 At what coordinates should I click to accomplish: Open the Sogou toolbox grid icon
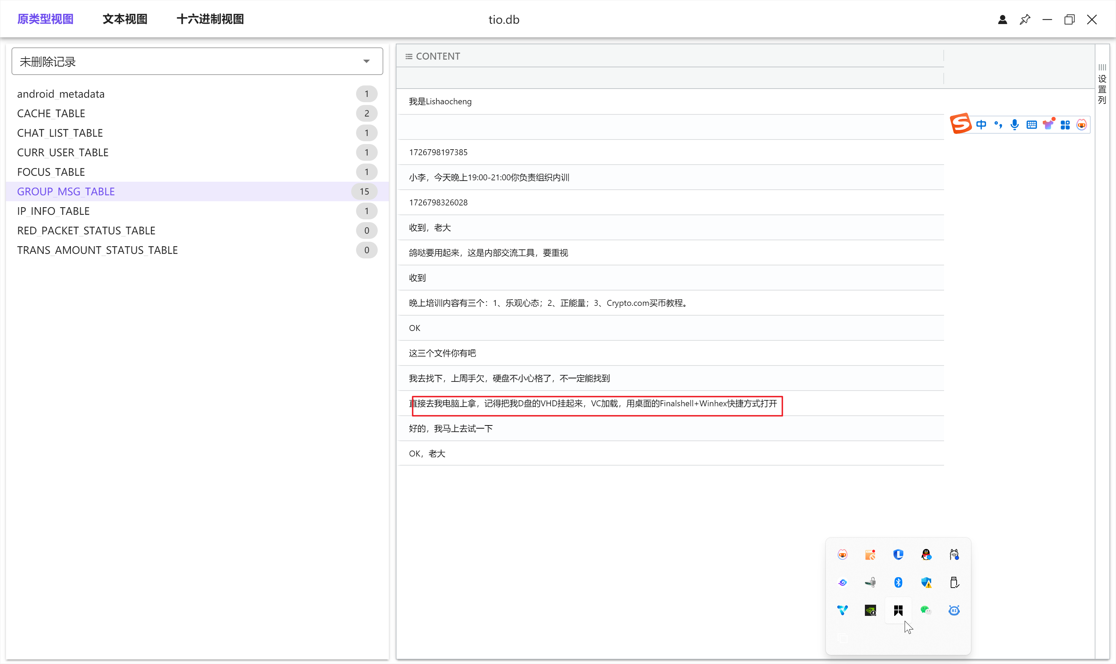coord(1065,125)
